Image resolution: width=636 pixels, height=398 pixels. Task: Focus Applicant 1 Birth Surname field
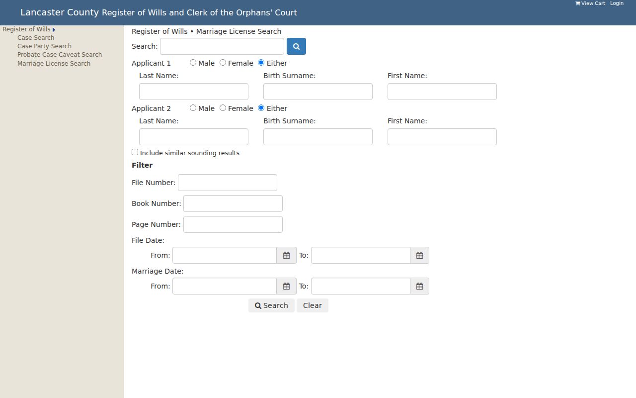coord(318,92)
